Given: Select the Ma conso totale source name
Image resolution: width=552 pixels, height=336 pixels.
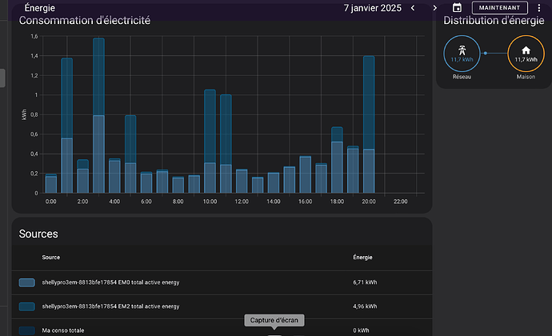Looking at the screenshot, I should 63,330.
